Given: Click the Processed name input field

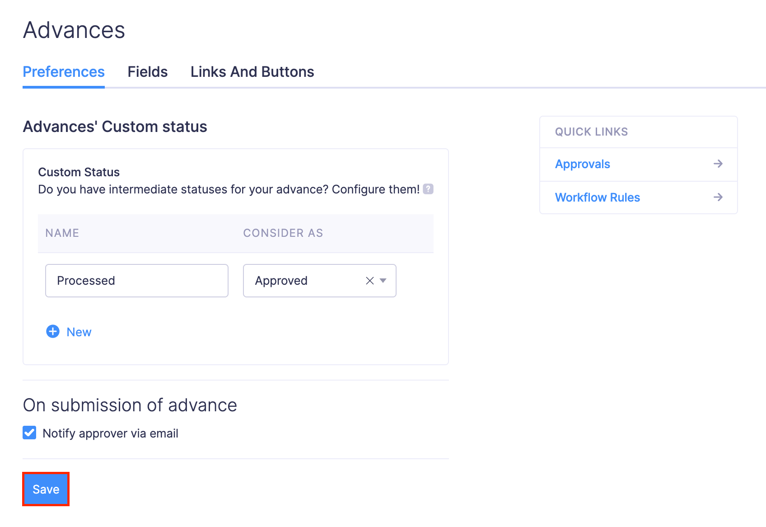Looking at the screenshot, I should tap(136, 281).
